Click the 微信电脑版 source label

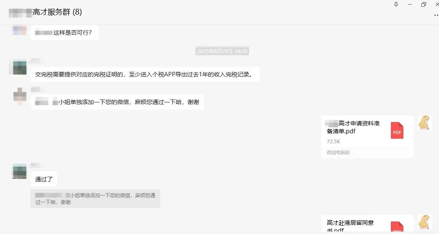point(338,153)
